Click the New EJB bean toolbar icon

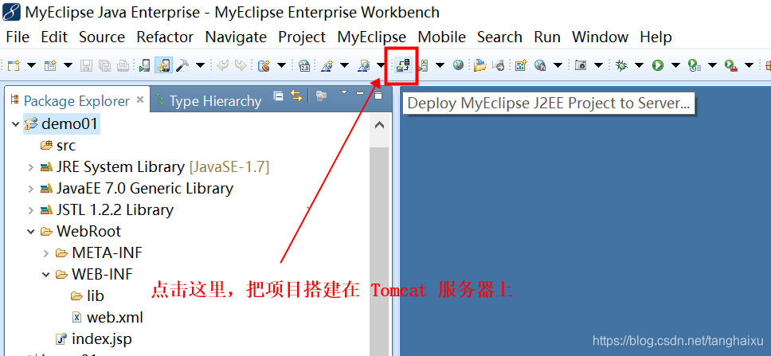(x=264, y=65)
